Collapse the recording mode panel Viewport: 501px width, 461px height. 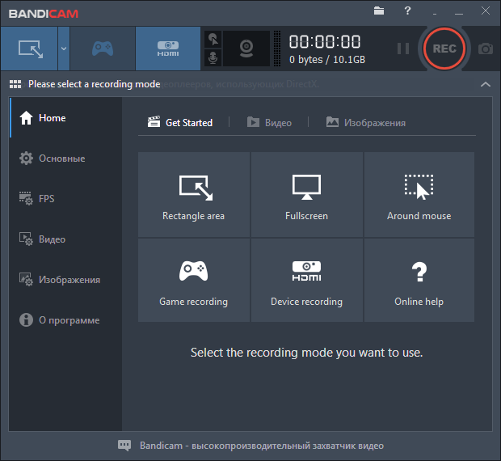[x=485, y=84]
